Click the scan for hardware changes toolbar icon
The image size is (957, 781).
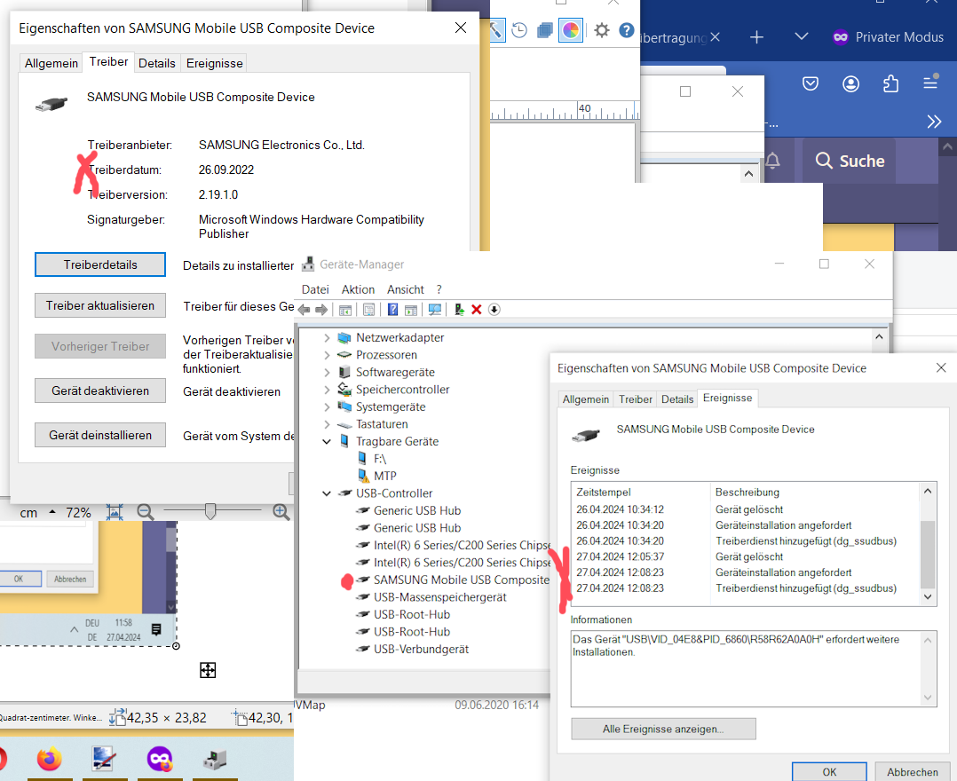pos(435,310)
